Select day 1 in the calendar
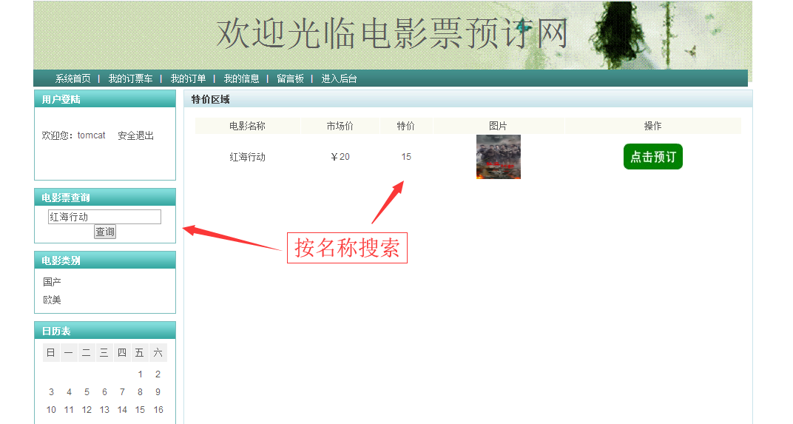Screen dimensions: 793x424 [140, 374]
